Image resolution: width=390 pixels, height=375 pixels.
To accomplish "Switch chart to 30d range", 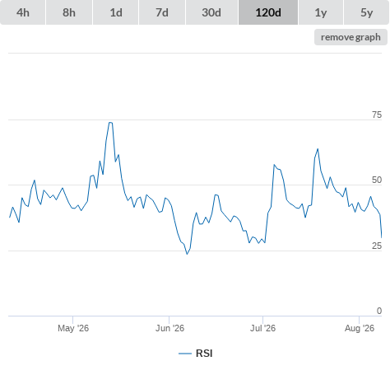I will [x=211, y=12].
